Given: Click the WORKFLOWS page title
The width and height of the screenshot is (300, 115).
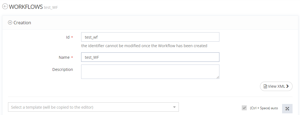Looking at the screenshot, I should point(26,7).
